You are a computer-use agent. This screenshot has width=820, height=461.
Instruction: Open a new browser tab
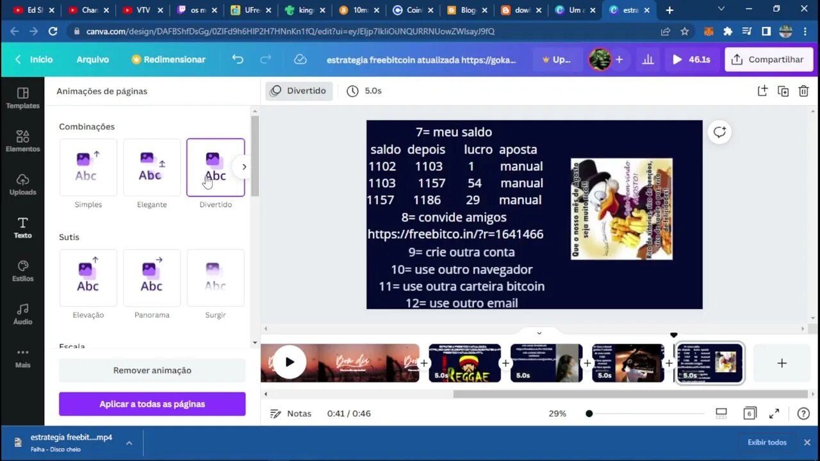[x=669, y=10]
